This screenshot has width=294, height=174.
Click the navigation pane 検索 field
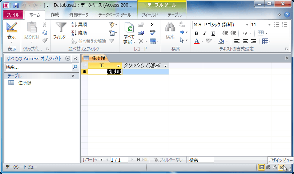point(39,67)
